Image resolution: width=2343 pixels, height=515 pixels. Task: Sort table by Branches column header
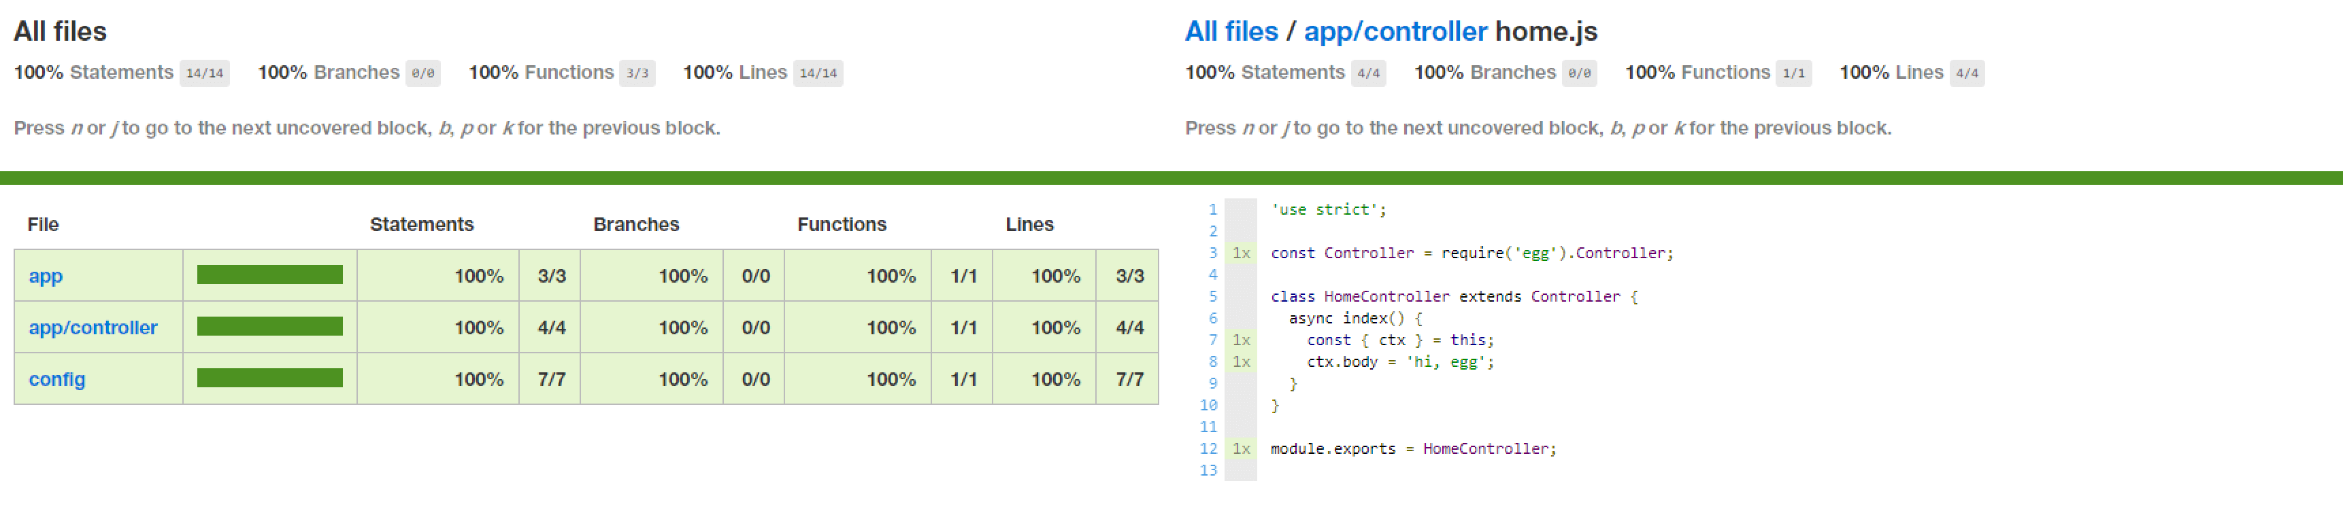(x=636, y=224)
